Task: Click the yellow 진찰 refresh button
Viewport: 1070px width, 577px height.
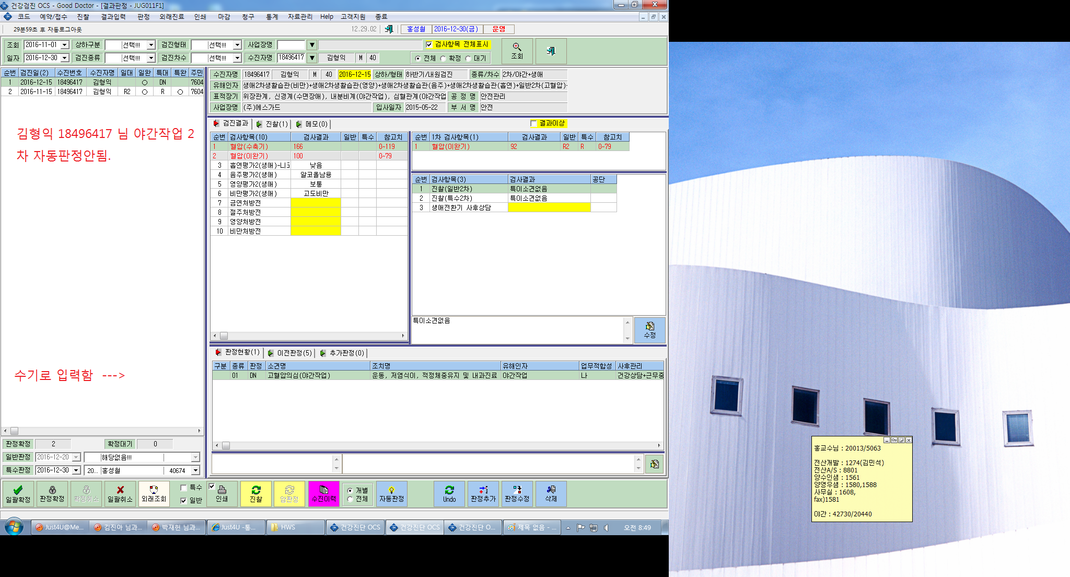Action: click(x=256, y=494)
